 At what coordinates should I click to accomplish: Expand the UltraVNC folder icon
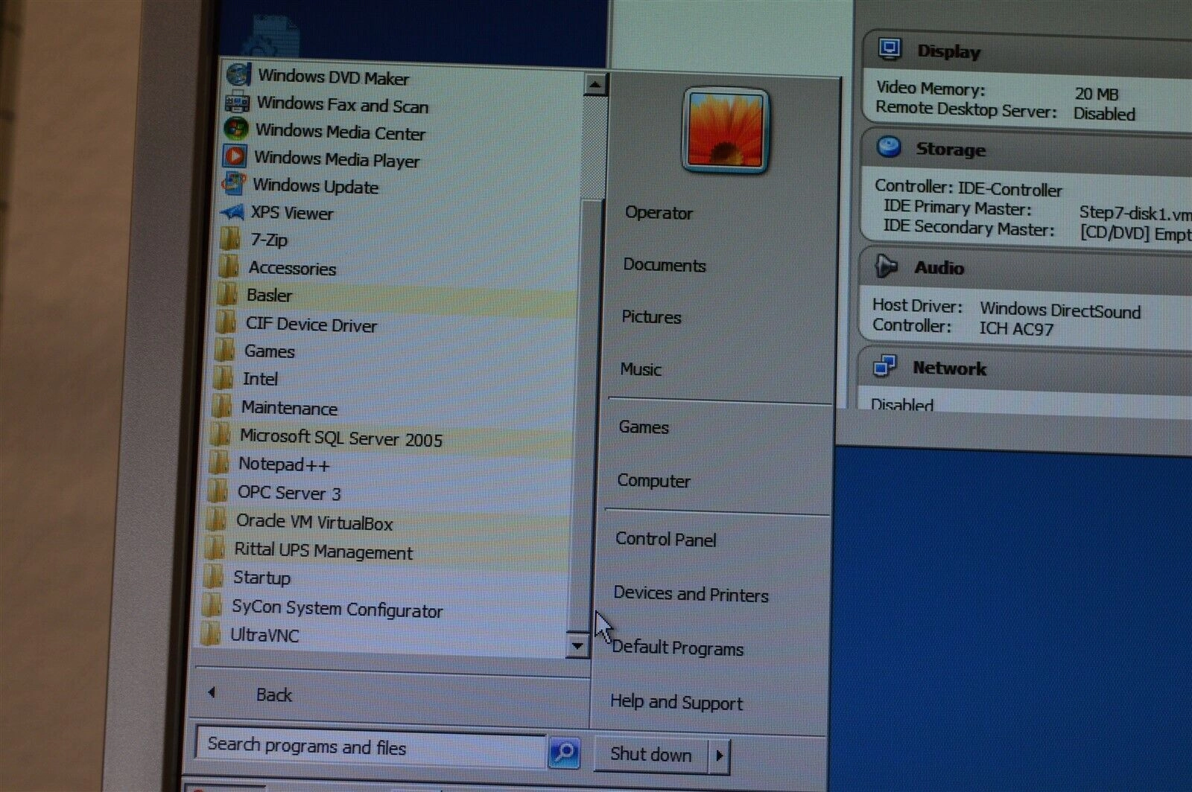pos(210,633)
